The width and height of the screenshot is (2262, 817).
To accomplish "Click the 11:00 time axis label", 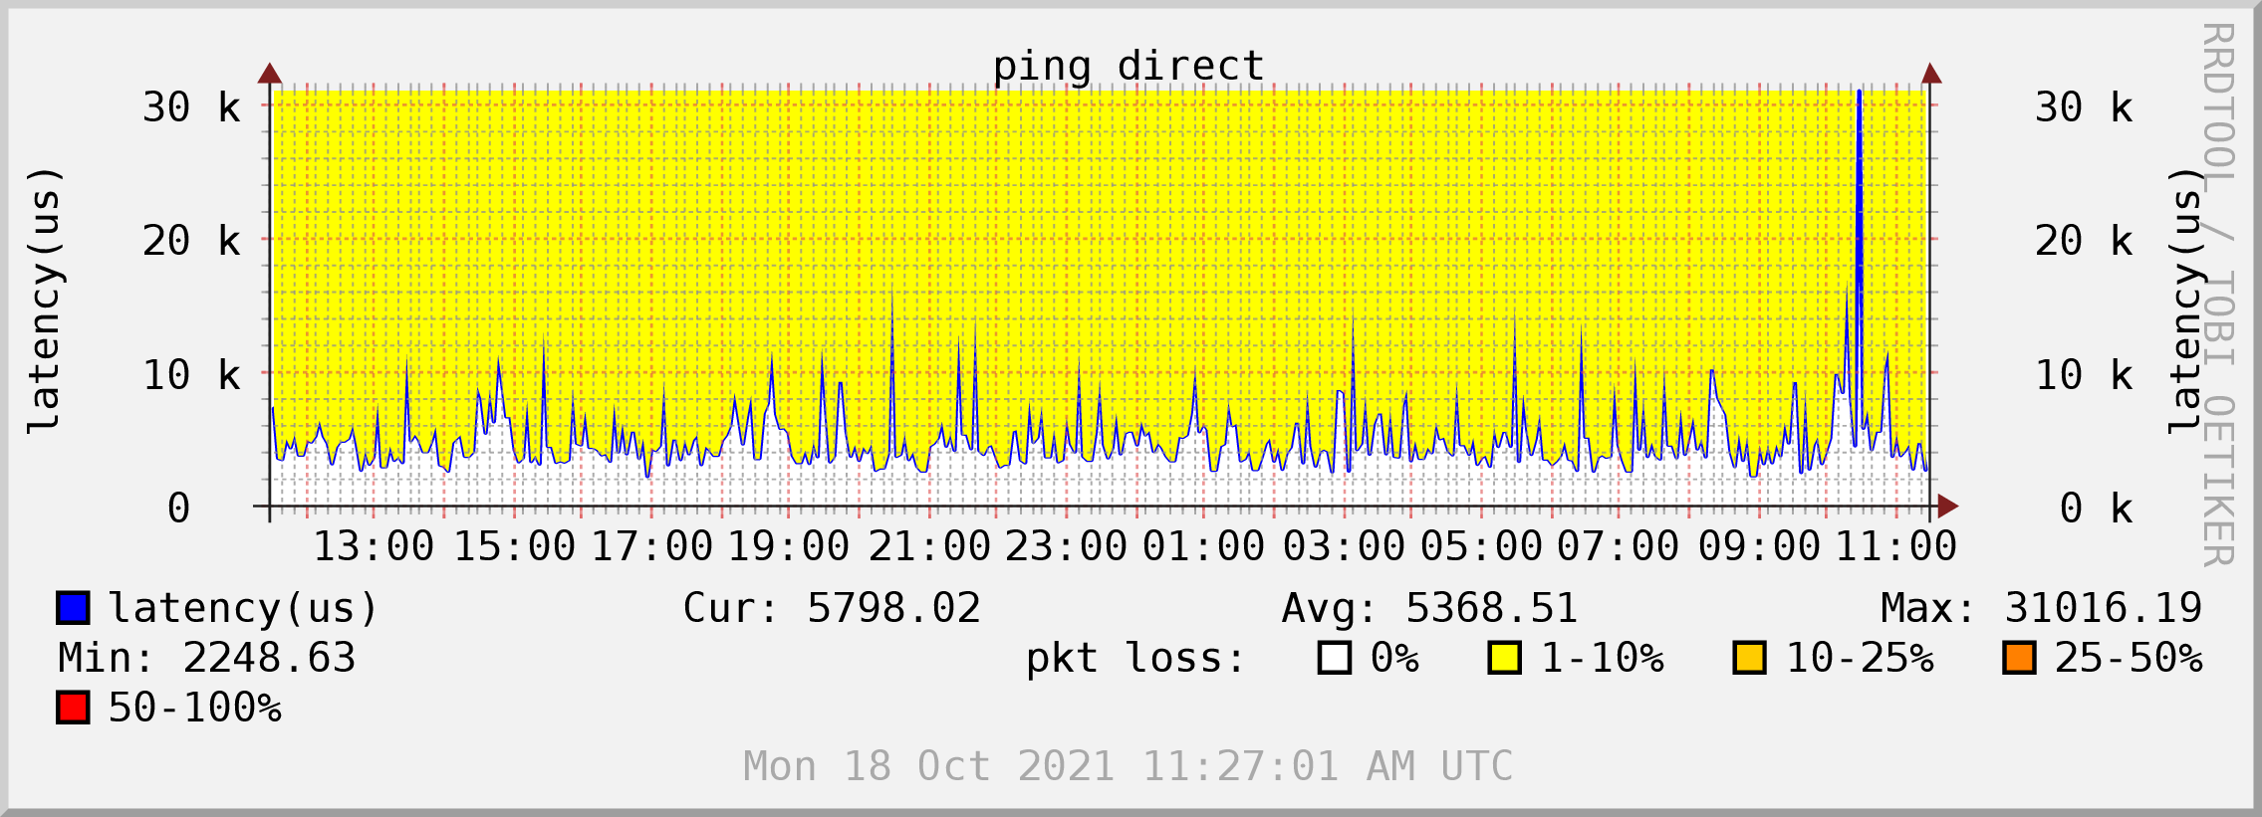I will pos(1896,546).
